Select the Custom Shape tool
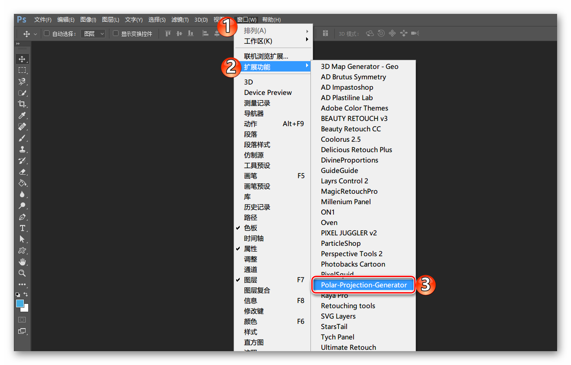The height and width of the screenshot is (365, 571). [22, 251]
